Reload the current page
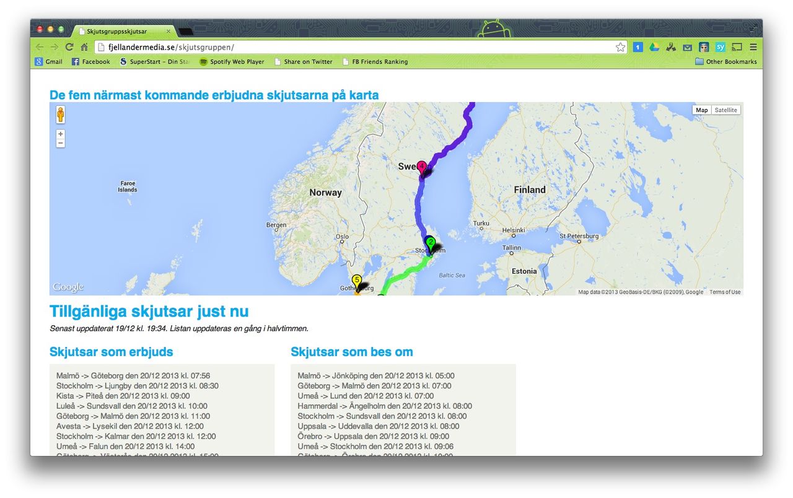This screenshot has height=498, width=793. (69, 47)
